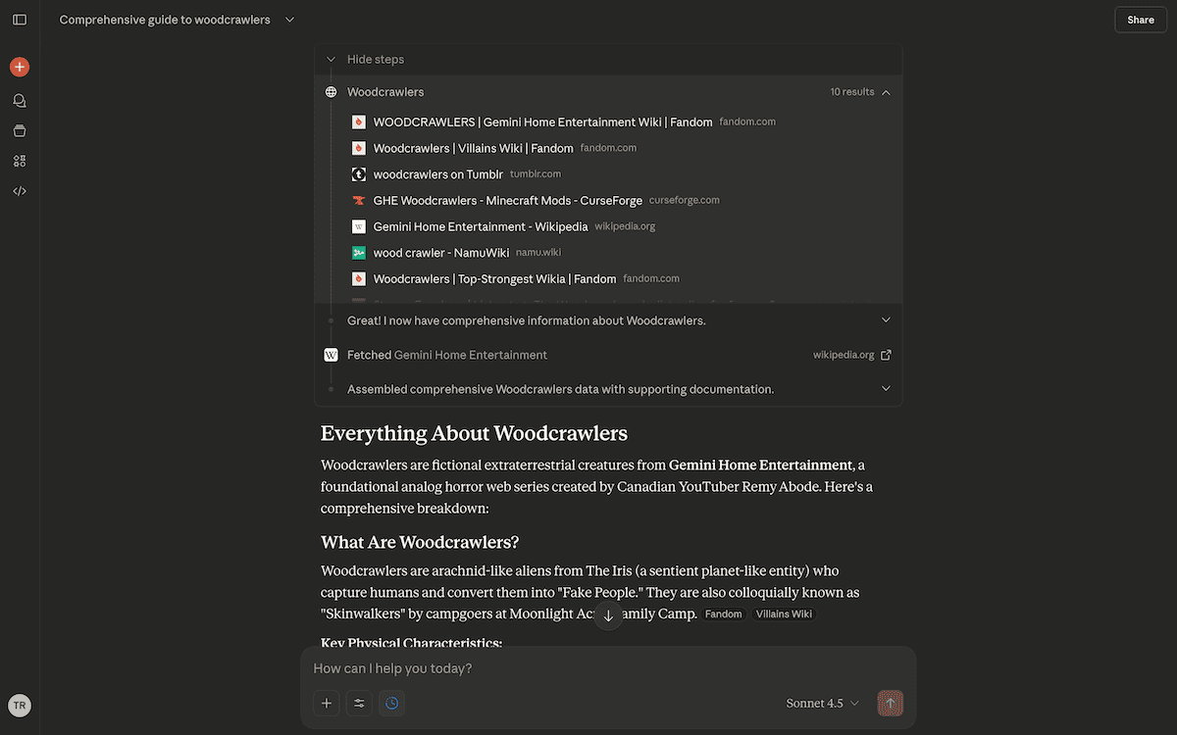
Task: Click the 'Comprehensive guide to woodcrawlers' chat title
Action: click(x=165, y=20)
